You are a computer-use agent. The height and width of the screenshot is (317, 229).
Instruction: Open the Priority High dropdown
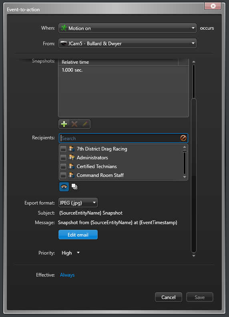70,253
